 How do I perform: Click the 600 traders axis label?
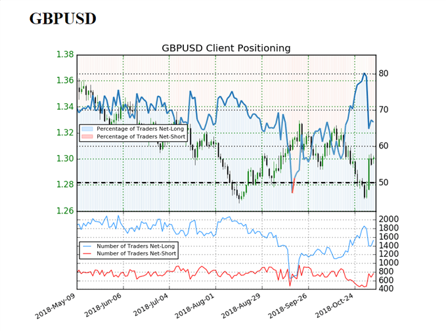pos(386,280)
